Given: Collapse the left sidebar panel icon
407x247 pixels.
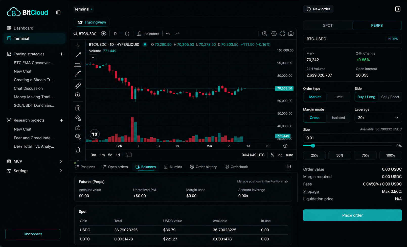Looking at the screenshot, I should 58,12.
